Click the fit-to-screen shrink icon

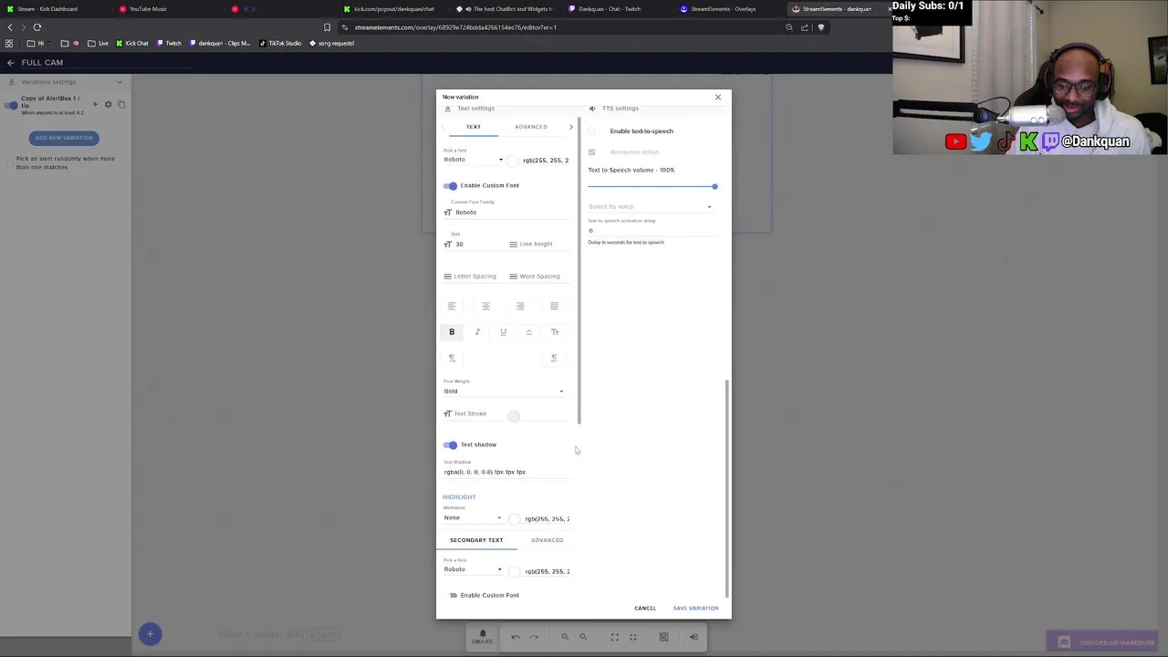[x=632, y=637]
